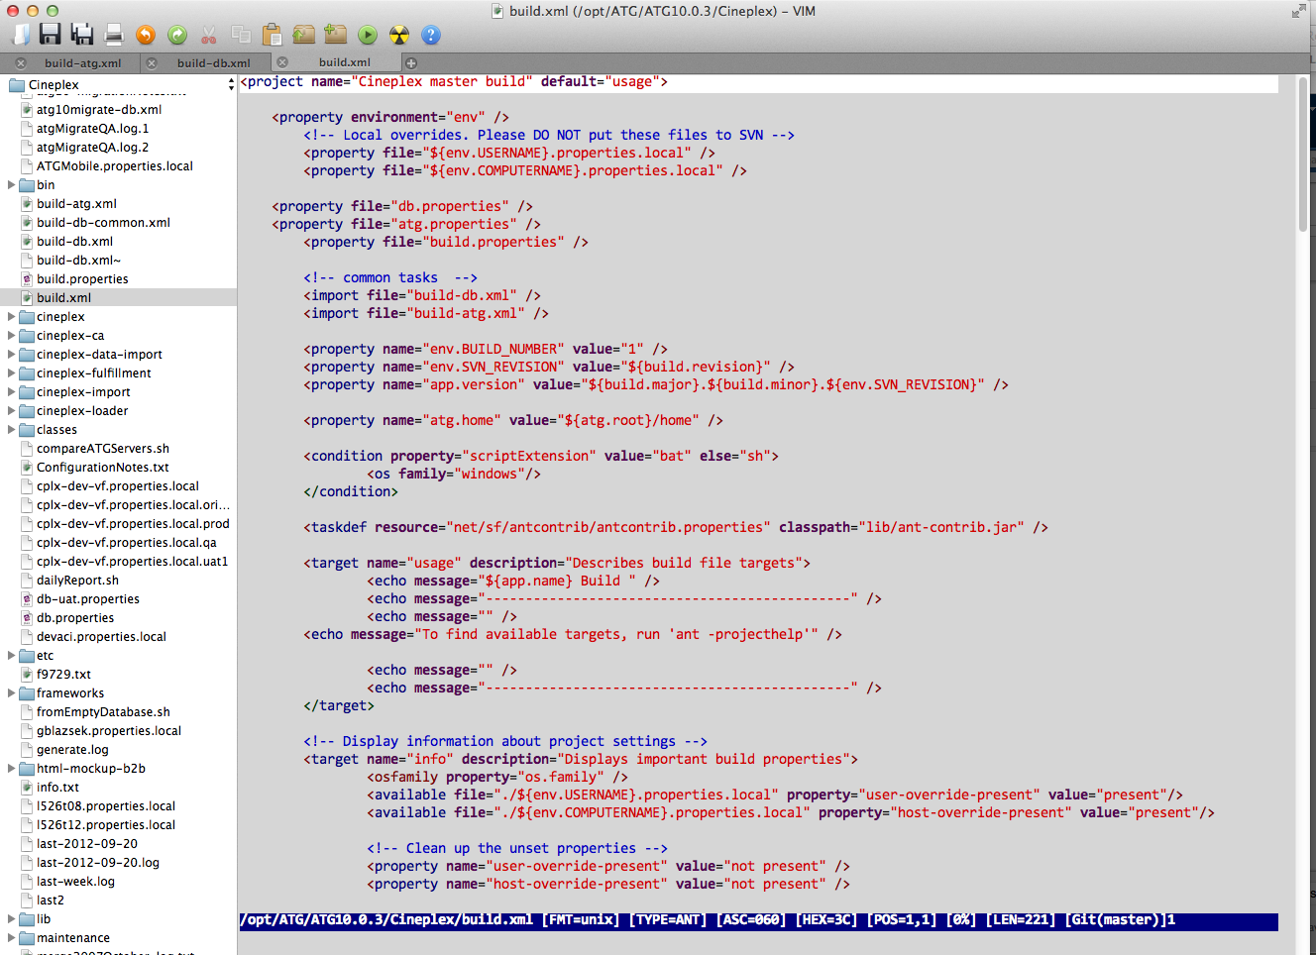The height and width of the screenshot is (955, 1316).
Task: Close the build.xml tab
Action: (282, 62)
